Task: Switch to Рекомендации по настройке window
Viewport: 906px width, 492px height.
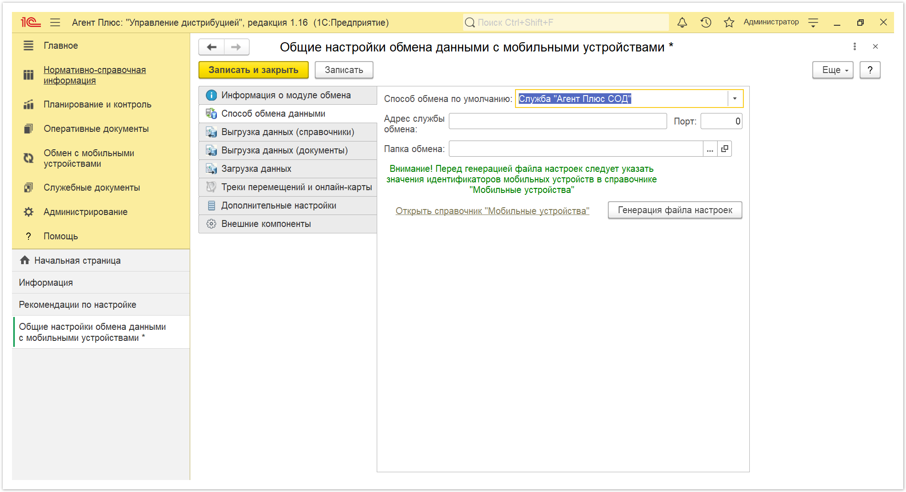Action: tap(101, 305)
